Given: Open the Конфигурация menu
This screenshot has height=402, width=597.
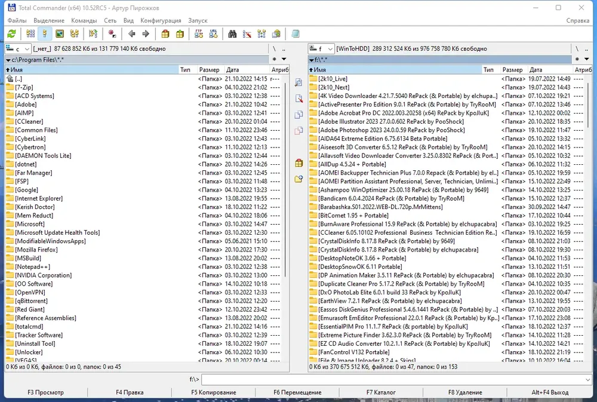Looking at the screenshot, I should pos(161,20).
